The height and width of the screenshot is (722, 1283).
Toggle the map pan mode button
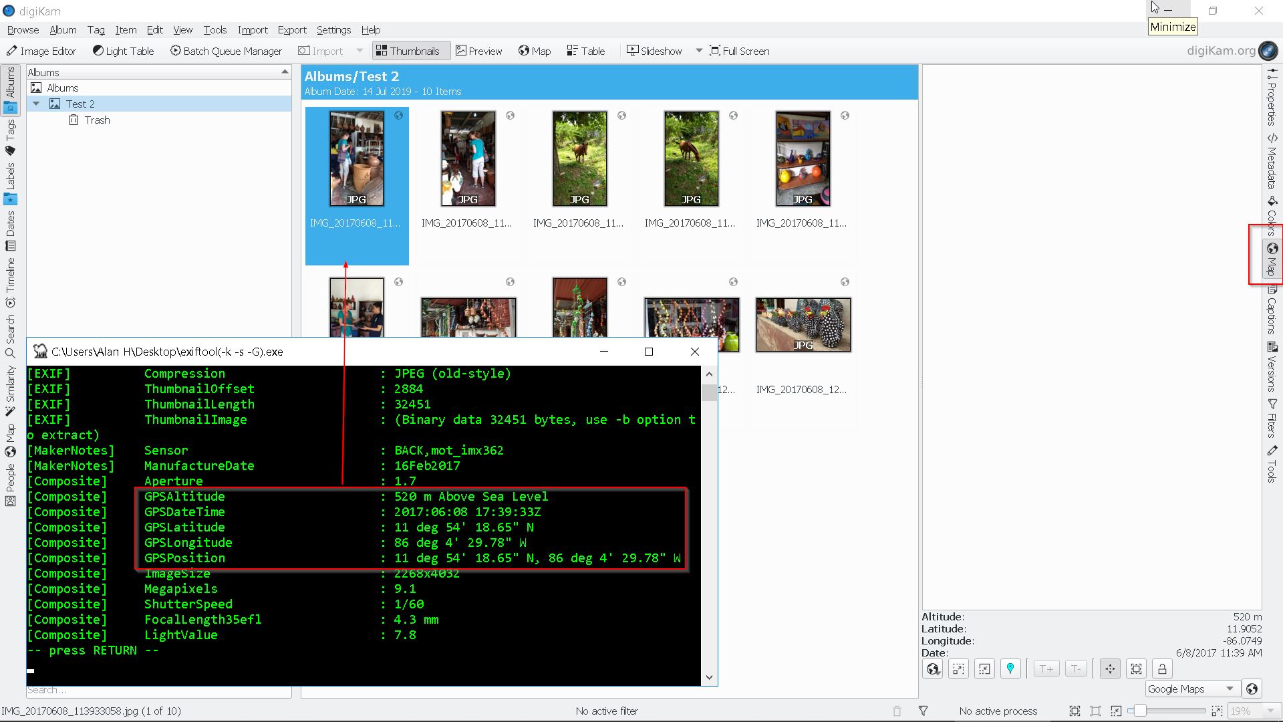pos(1110,669)
